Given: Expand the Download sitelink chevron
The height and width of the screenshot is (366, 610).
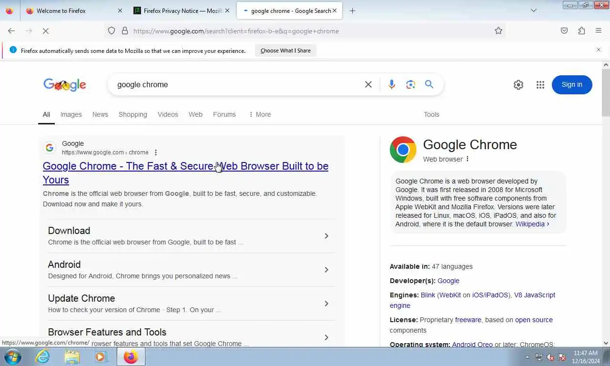Looking at the screenshot, I should pyautogui.click(x=326, y=236).
